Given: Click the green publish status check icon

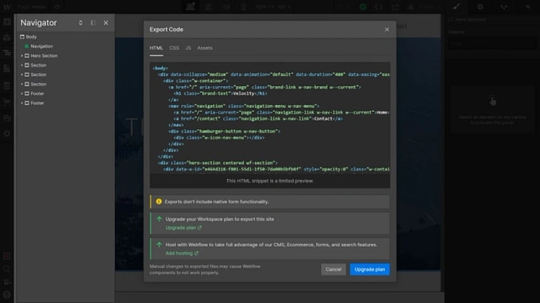Looking at the screenshot, I should click(x=363, y=6).
